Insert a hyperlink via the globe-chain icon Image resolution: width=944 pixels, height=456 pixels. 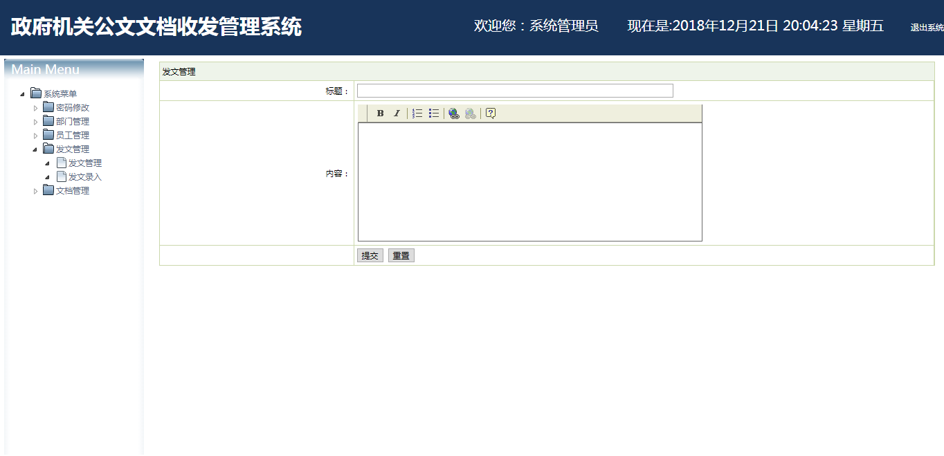[453, 113]
